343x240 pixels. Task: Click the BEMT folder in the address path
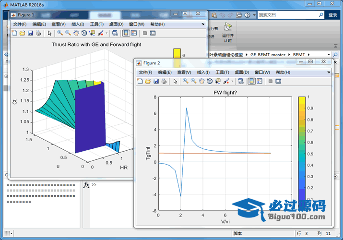click(x=298, y=55)
